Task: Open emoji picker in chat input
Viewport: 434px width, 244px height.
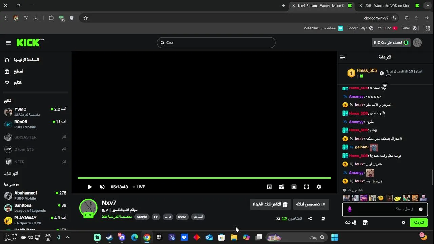Action: click(x=421, y=209)
